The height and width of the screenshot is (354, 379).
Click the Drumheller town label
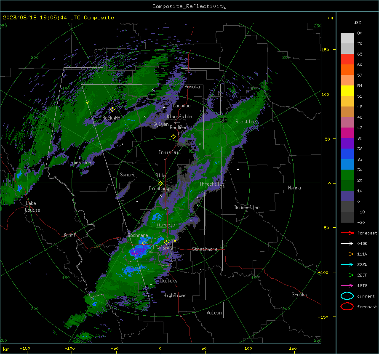(247, 208)
